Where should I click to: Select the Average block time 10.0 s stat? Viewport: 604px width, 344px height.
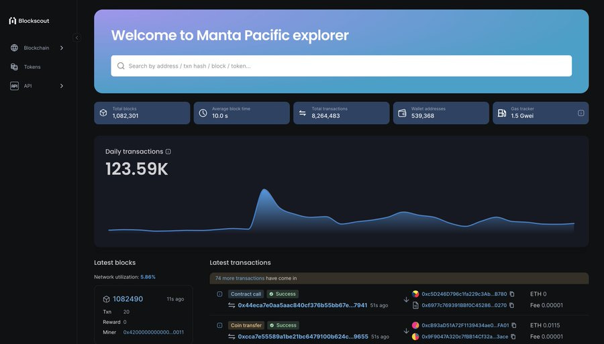pos(242,113)
